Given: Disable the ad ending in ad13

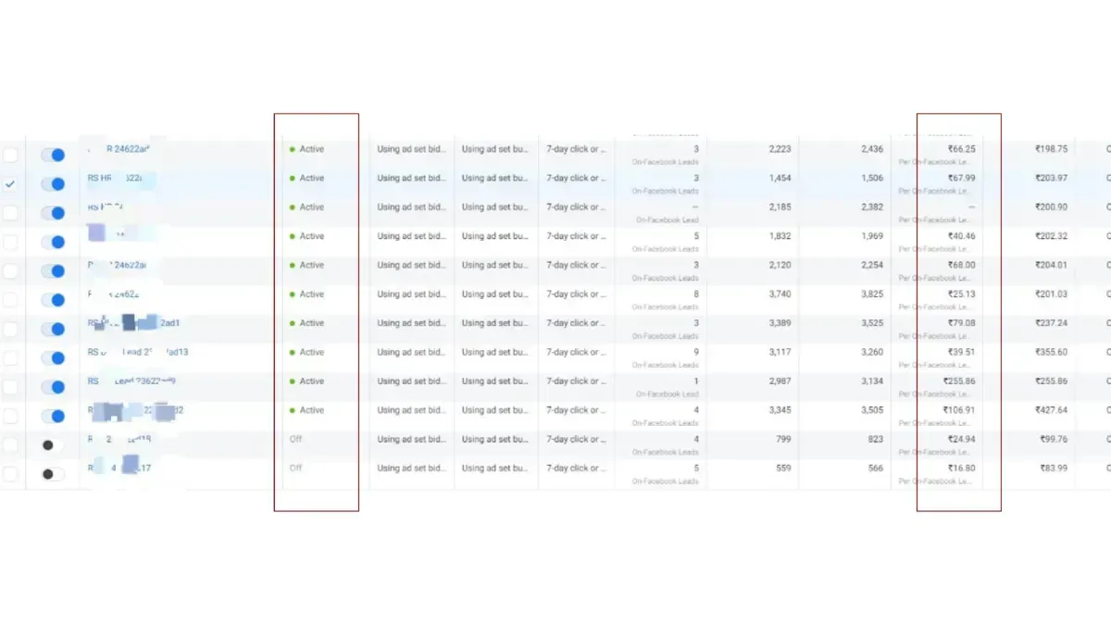Looking at the screenshot, I should (53, 357).
